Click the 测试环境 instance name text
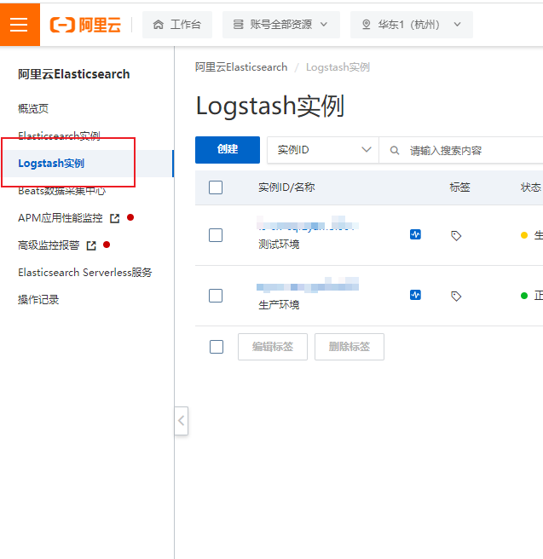This screenshot has width=543, height=559. (x=279, y=245)
